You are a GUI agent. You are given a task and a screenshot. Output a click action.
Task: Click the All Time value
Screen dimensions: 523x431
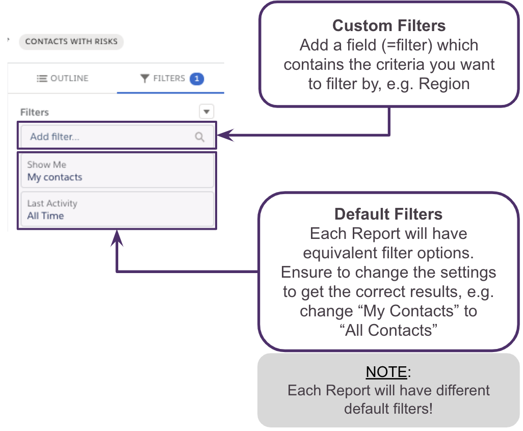45,215
